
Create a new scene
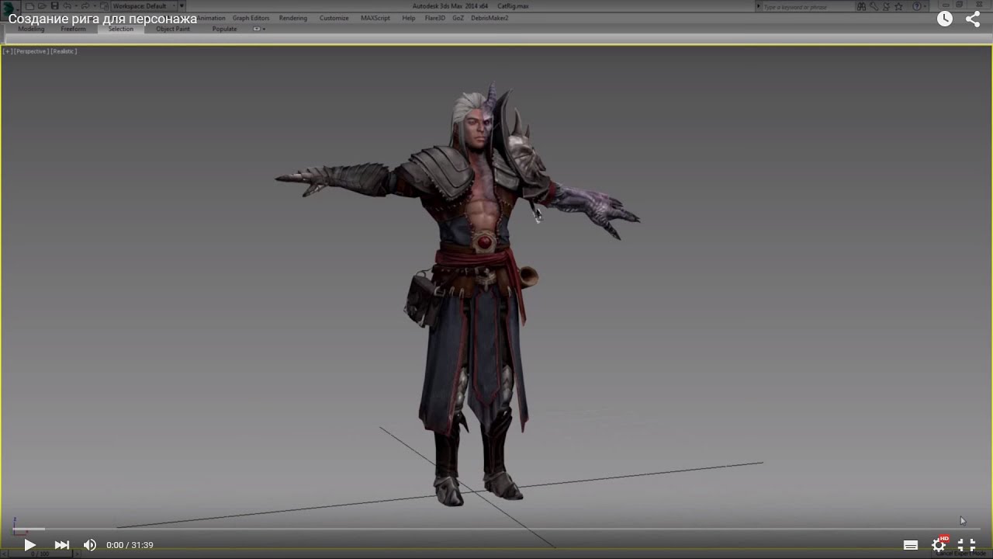click(29, 6)
